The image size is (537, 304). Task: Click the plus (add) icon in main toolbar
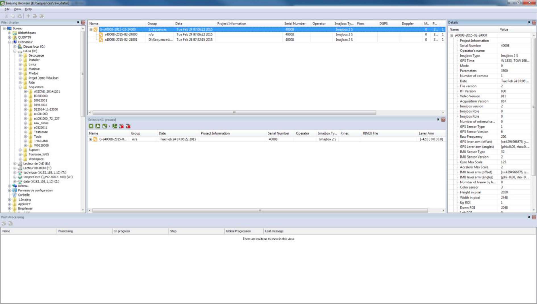tap(28, 16)
